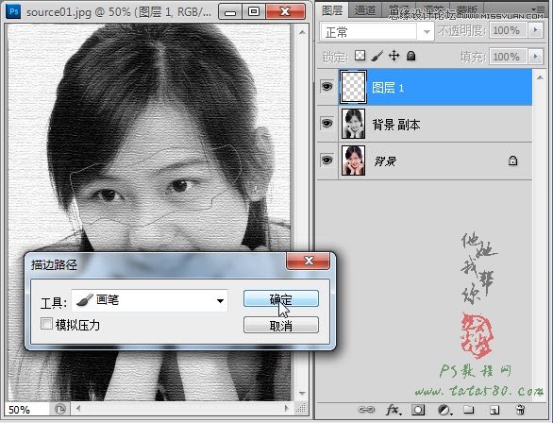This screenshot has width=553, height=423.
Task: Click the lock position move icon
Action: 394,56
